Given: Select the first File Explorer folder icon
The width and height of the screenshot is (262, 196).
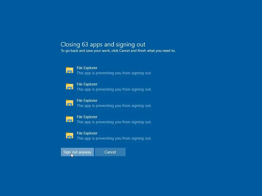Looking at the screenshot, I should point(70,70).
